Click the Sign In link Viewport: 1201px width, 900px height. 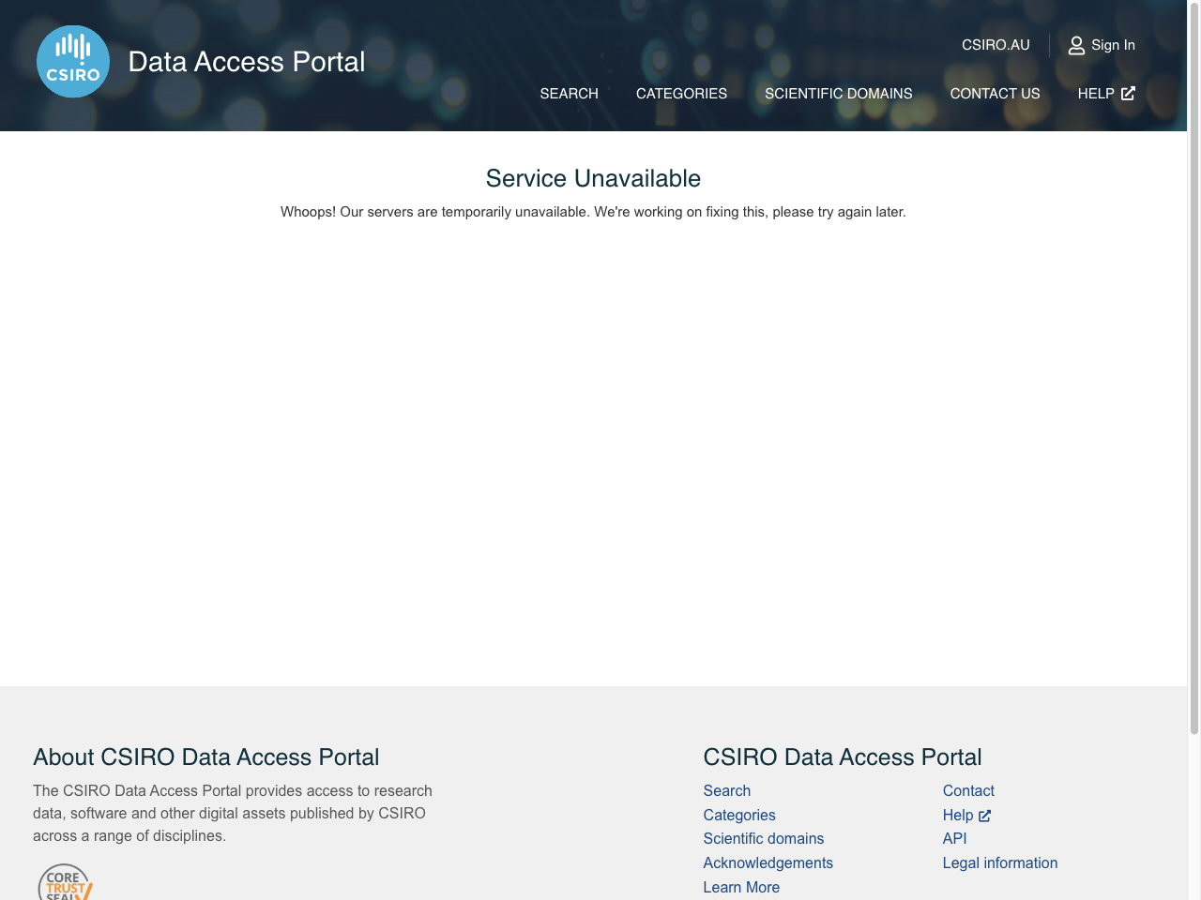[x=1113, y=45]
